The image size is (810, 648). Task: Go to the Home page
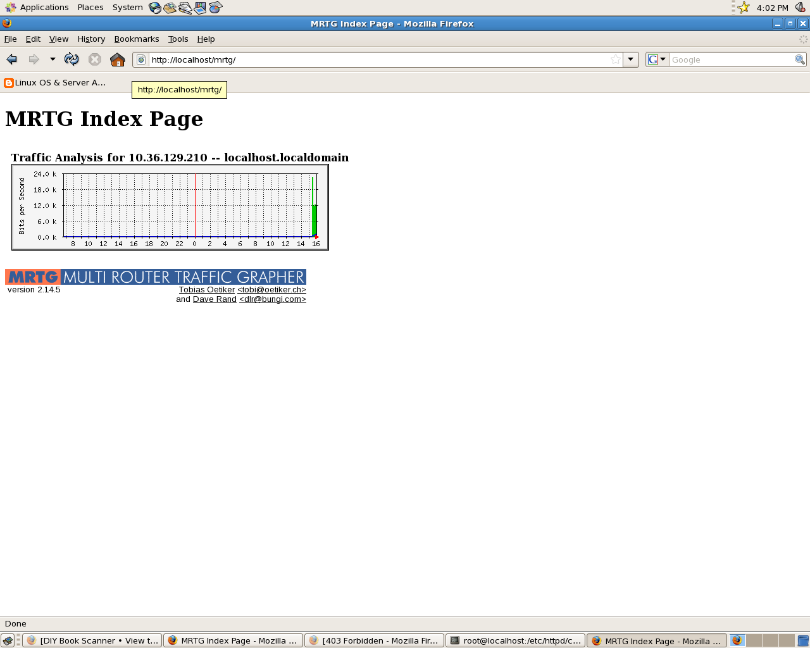118,59
